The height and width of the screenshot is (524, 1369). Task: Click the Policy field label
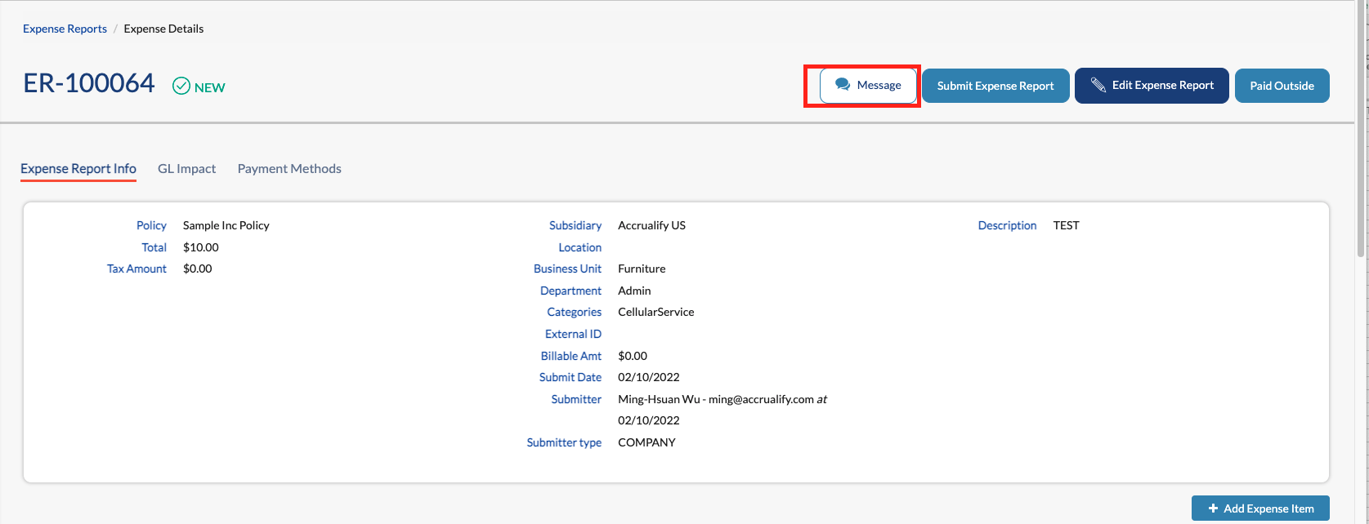coord(151,225)
